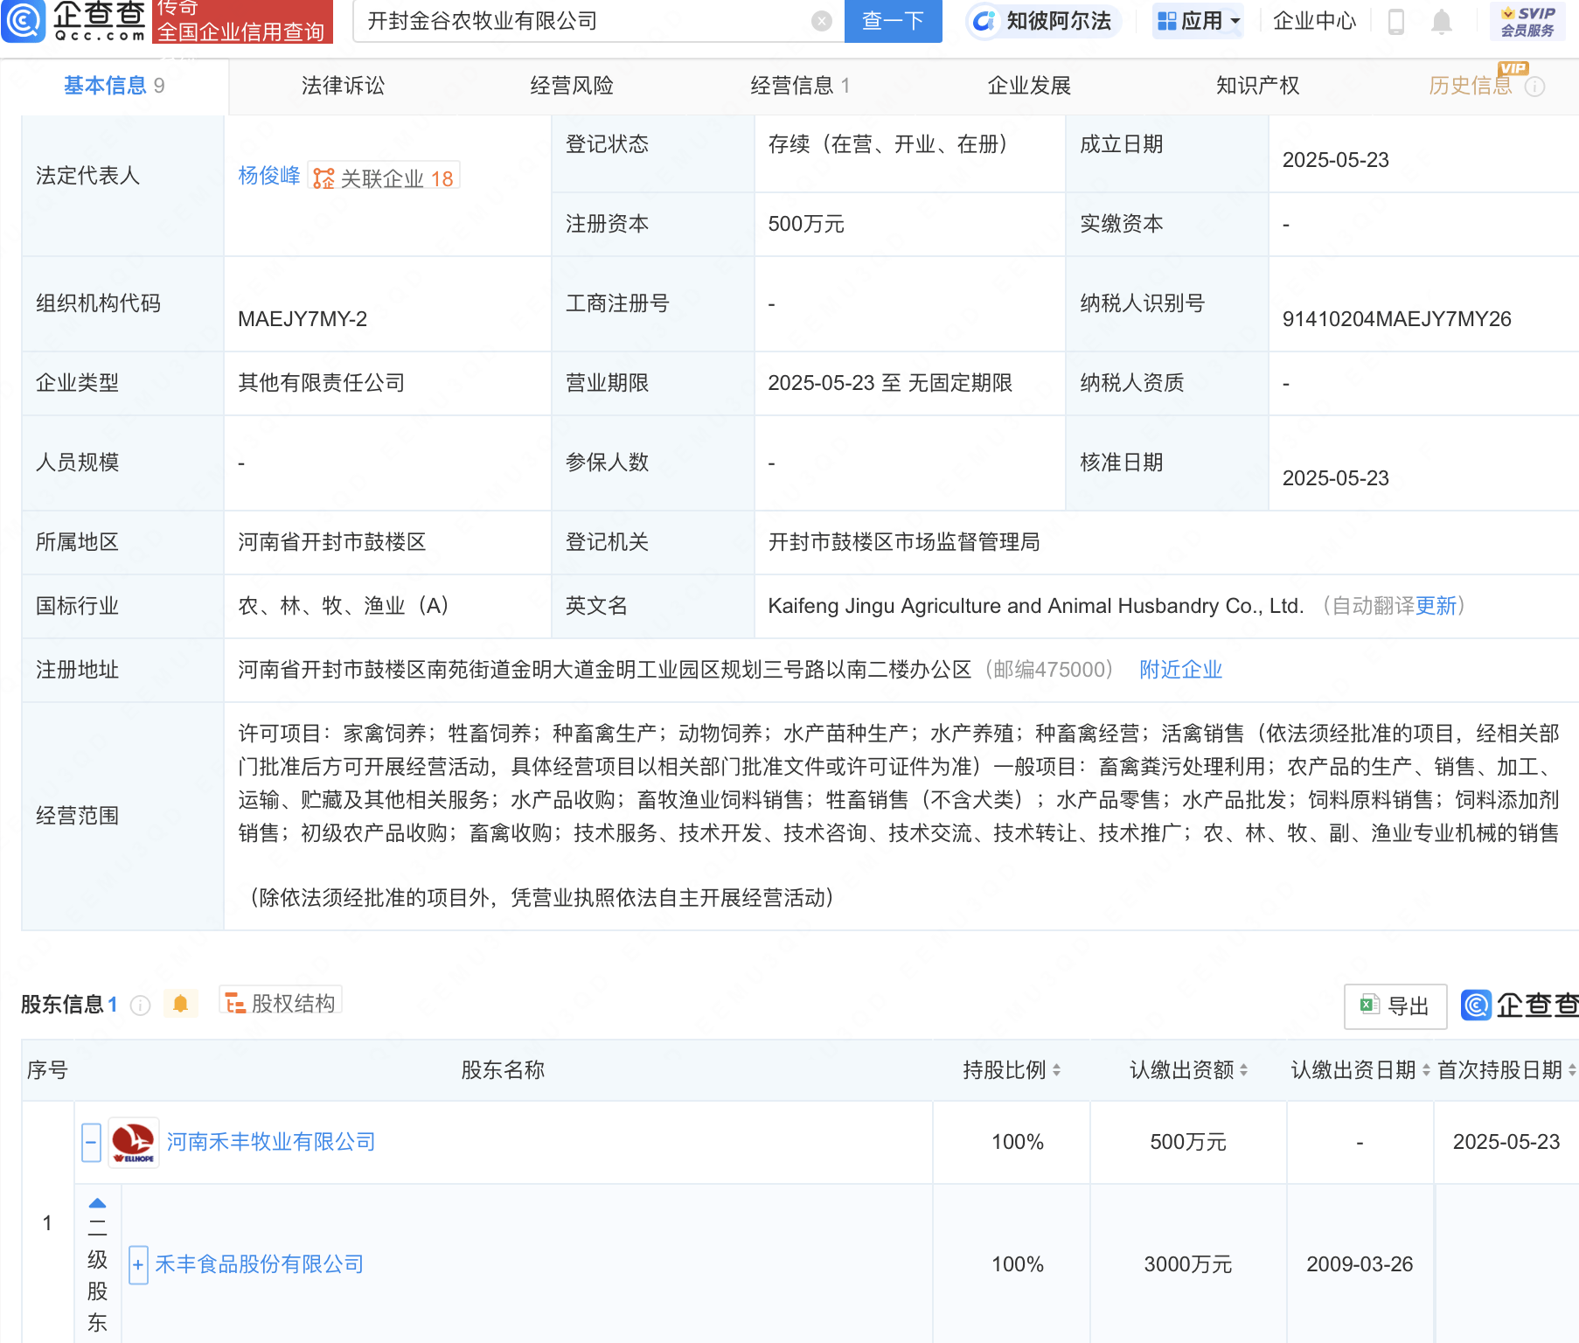Collapse the 河南禾丰牧业有限公司 shareholder row
The image size is (1579, 1343).
pos(91,1142)
